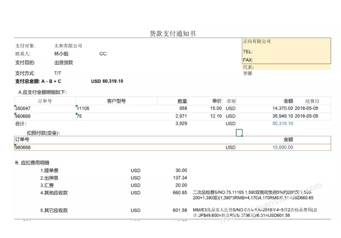Select the payment purpose 出货货款

tap(64, 63)
